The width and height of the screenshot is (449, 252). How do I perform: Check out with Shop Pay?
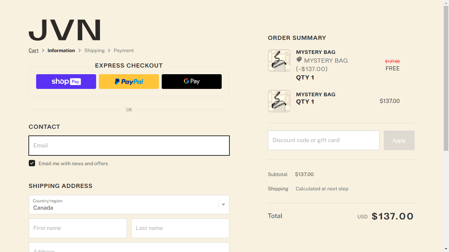(x=66, y=82)
